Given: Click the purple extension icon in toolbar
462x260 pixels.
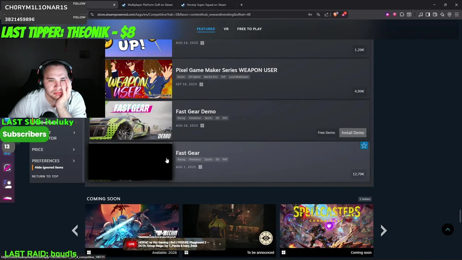Looking at the screenshot, I should click(387, 14).
